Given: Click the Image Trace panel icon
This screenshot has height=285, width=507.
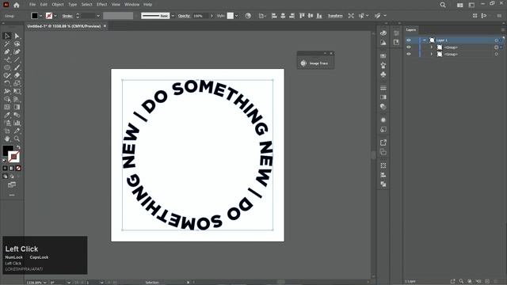Looking at the screenshot, I should pos(303,63).
